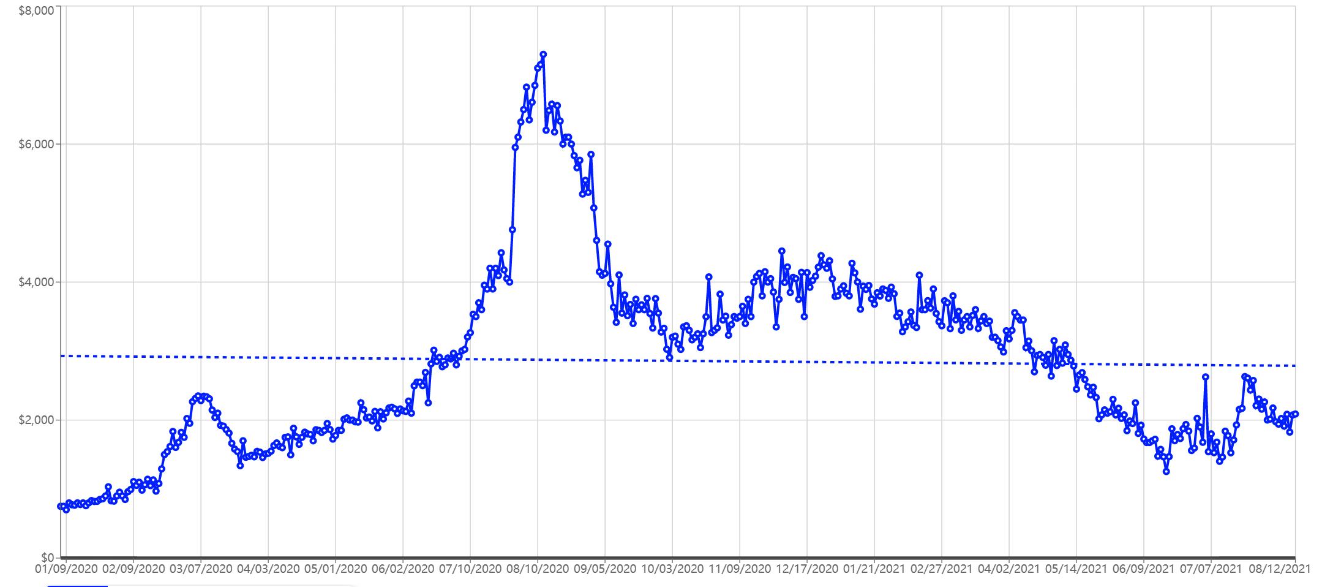The height and width of the screenshot is (587, 1322).
Task: Click the 02/27/2021 date label
Action: pos(942,569)
